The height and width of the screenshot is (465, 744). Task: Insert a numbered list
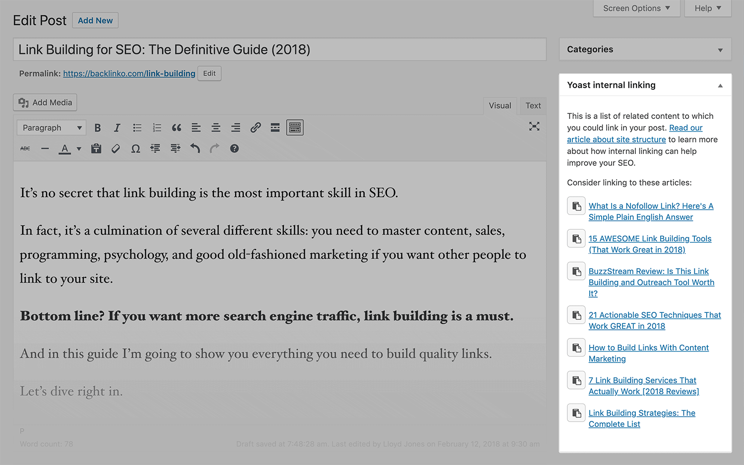pyautogui.click(x=157, y=128)
